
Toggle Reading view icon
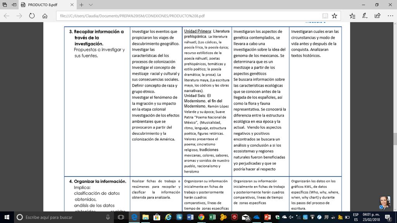pos(325,15)
